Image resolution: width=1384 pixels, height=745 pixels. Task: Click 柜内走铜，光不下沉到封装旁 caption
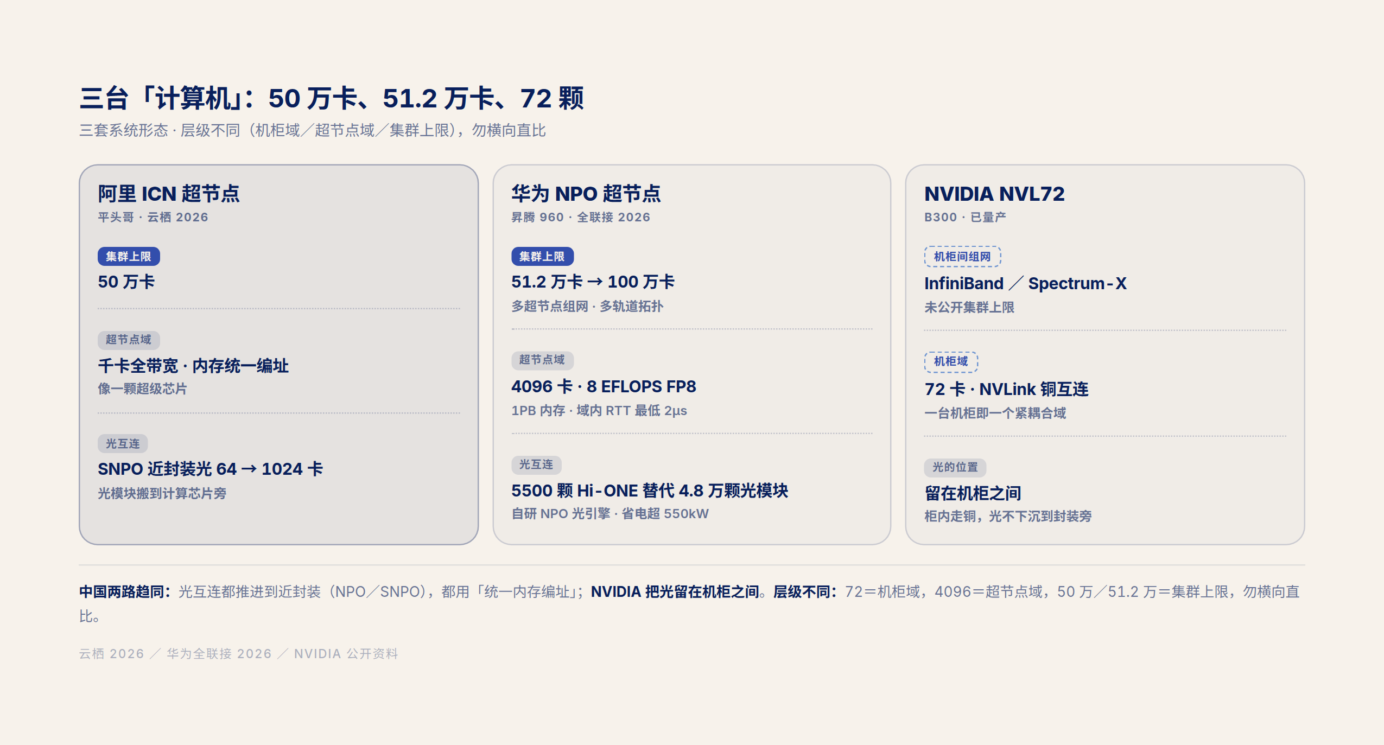click(x=1008, y=516)
